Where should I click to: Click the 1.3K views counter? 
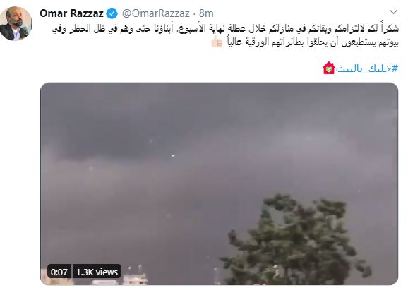pyautogui.click(x=97, y=272)
